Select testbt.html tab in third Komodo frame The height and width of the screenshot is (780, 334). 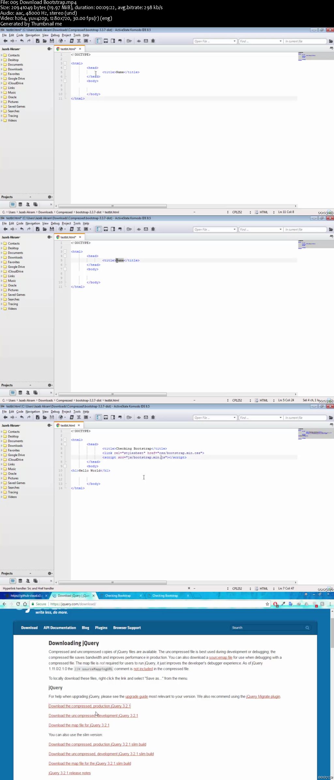[68, 425]
